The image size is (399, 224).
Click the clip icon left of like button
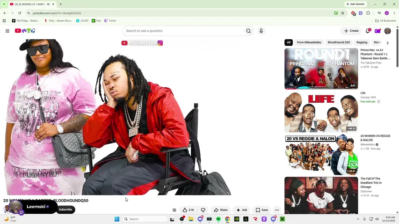(x=174, y=210)
